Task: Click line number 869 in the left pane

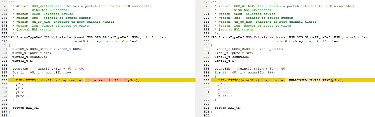Action: pyautogui.click(x=4, y=2)
